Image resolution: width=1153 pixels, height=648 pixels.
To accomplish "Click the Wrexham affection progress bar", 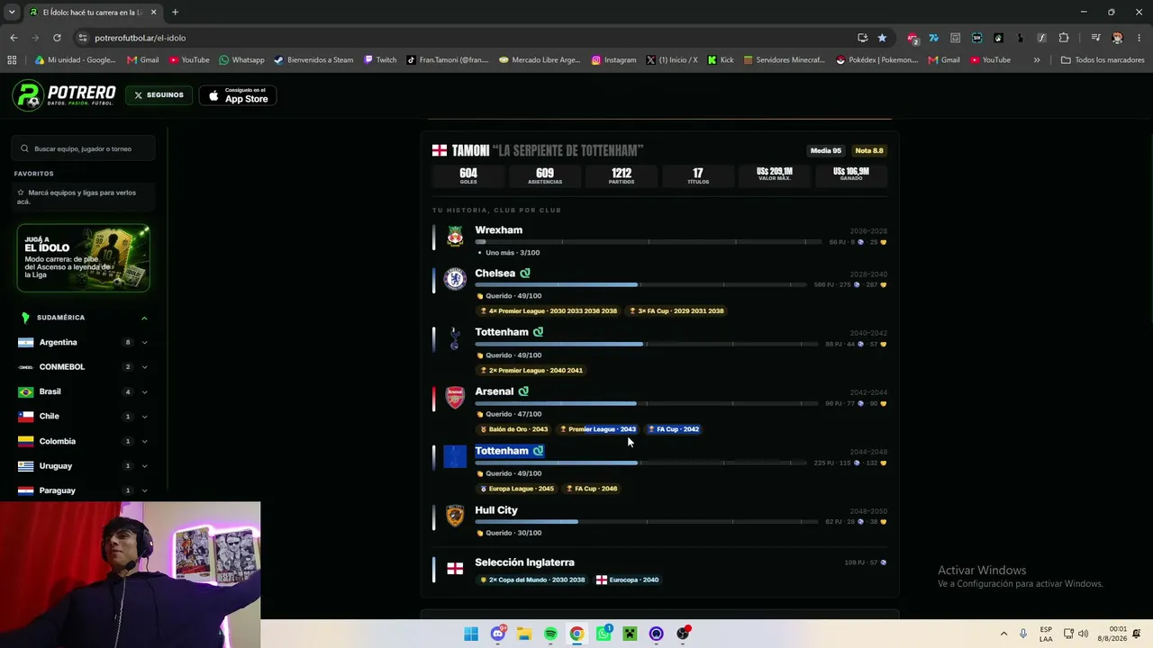I will click(x=648, y=242).
